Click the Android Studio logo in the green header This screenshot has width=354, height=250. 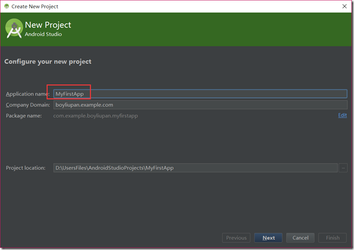[14, 29]
